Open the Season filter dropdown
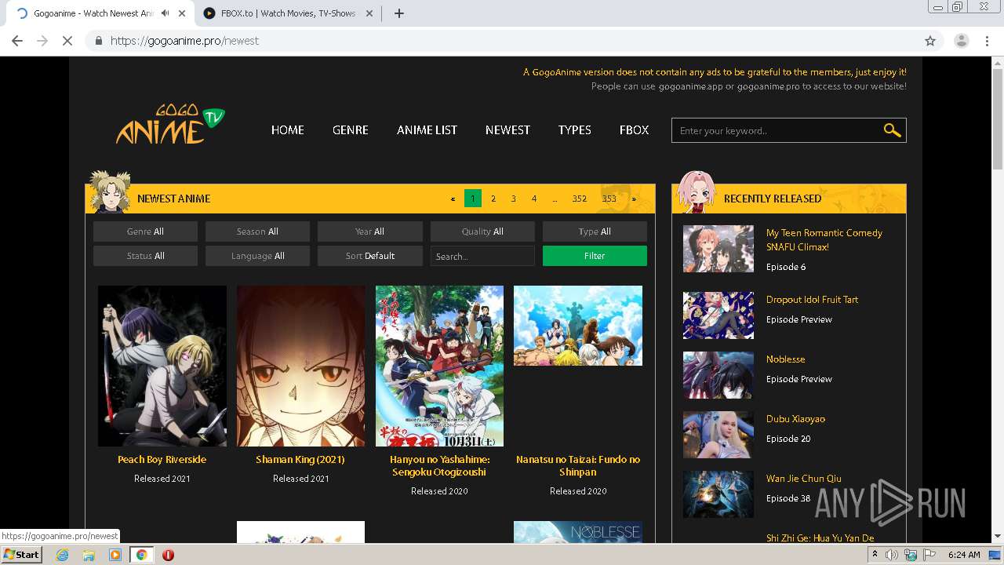Viewport: 1004px width, 565px height. 257,231
